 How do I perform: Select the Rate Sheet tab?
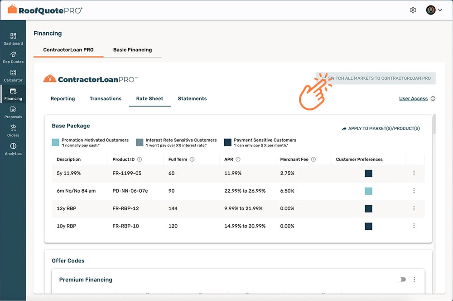coord(149,99)
